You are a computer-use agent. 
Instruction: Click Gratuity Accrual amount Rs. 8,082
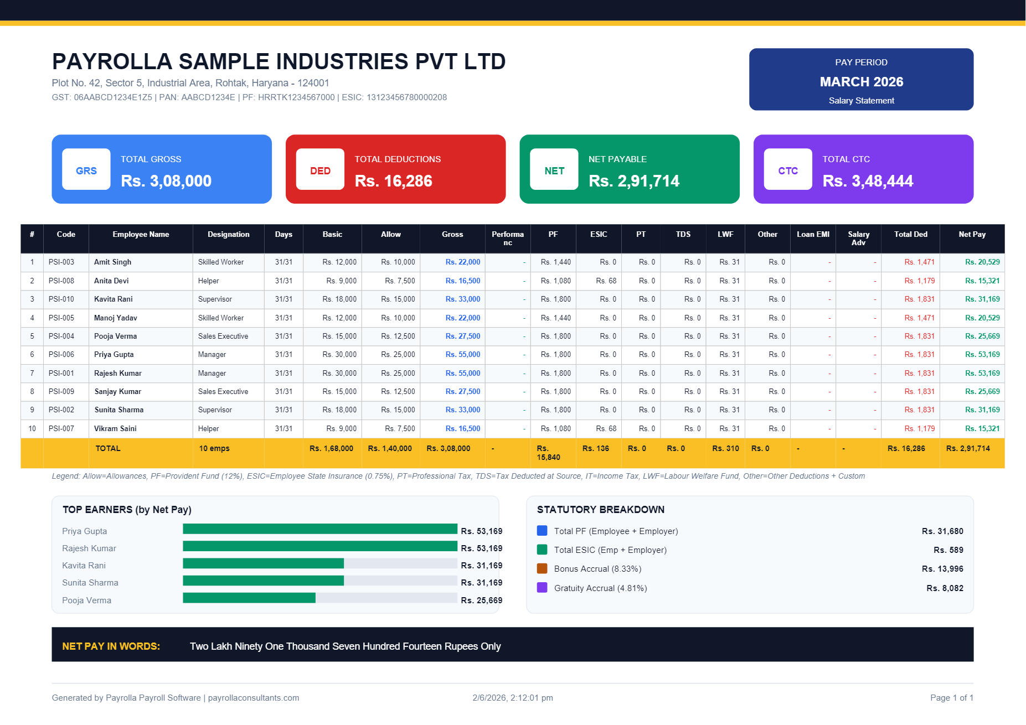click(x=945, y=588)
